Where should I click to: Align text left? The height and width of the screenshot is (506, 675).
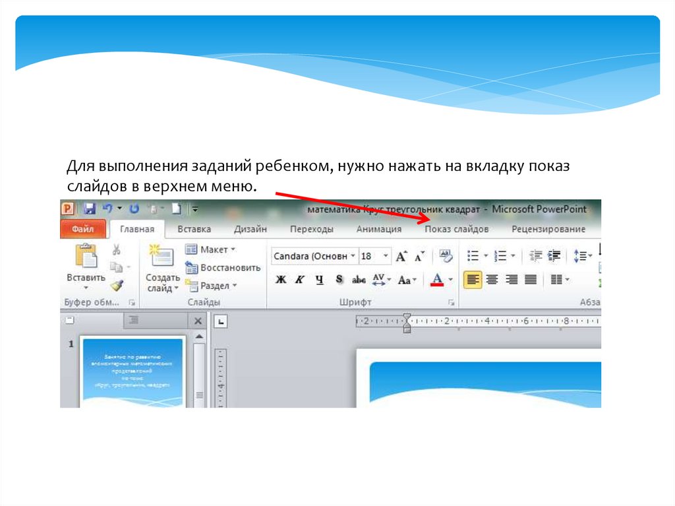[473, 280]
